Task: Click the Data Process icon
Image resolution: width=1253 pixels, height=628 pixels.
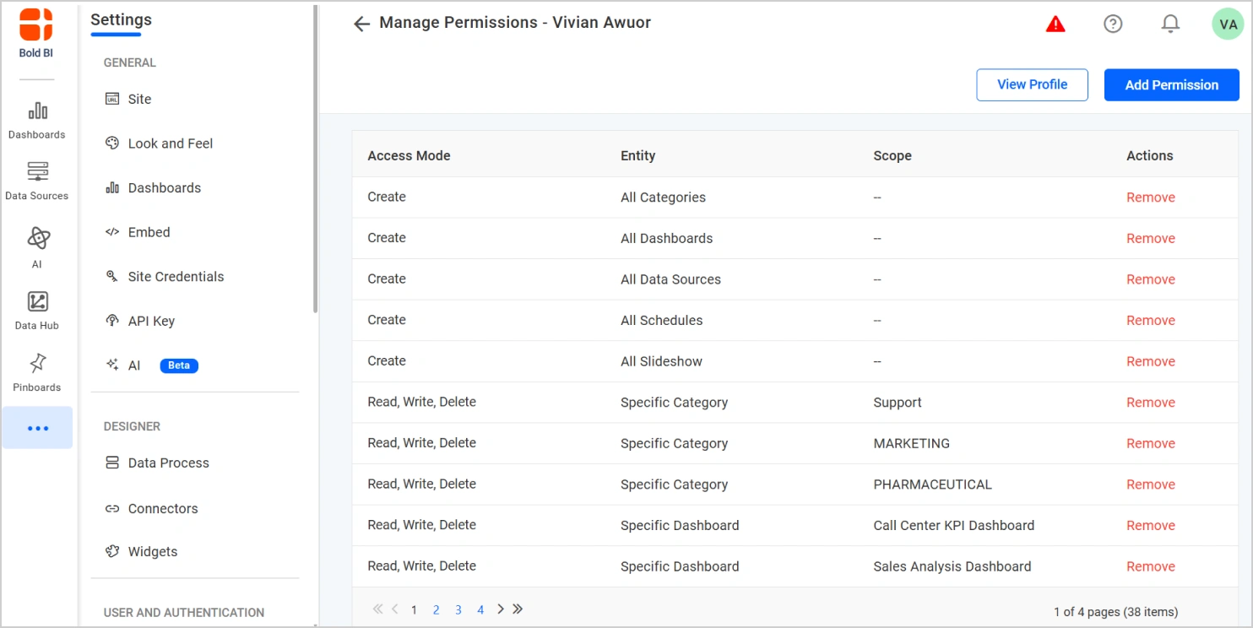Action: pos(112,463)
